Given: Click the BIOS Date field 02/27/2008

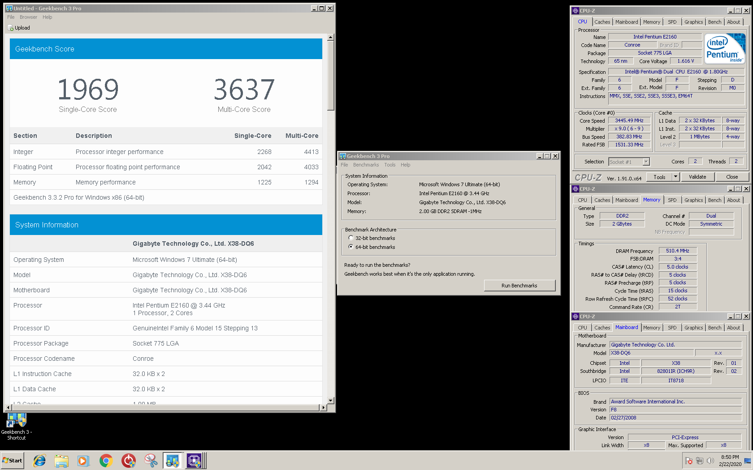Looking at the screenshot, I should pos(675,418).
